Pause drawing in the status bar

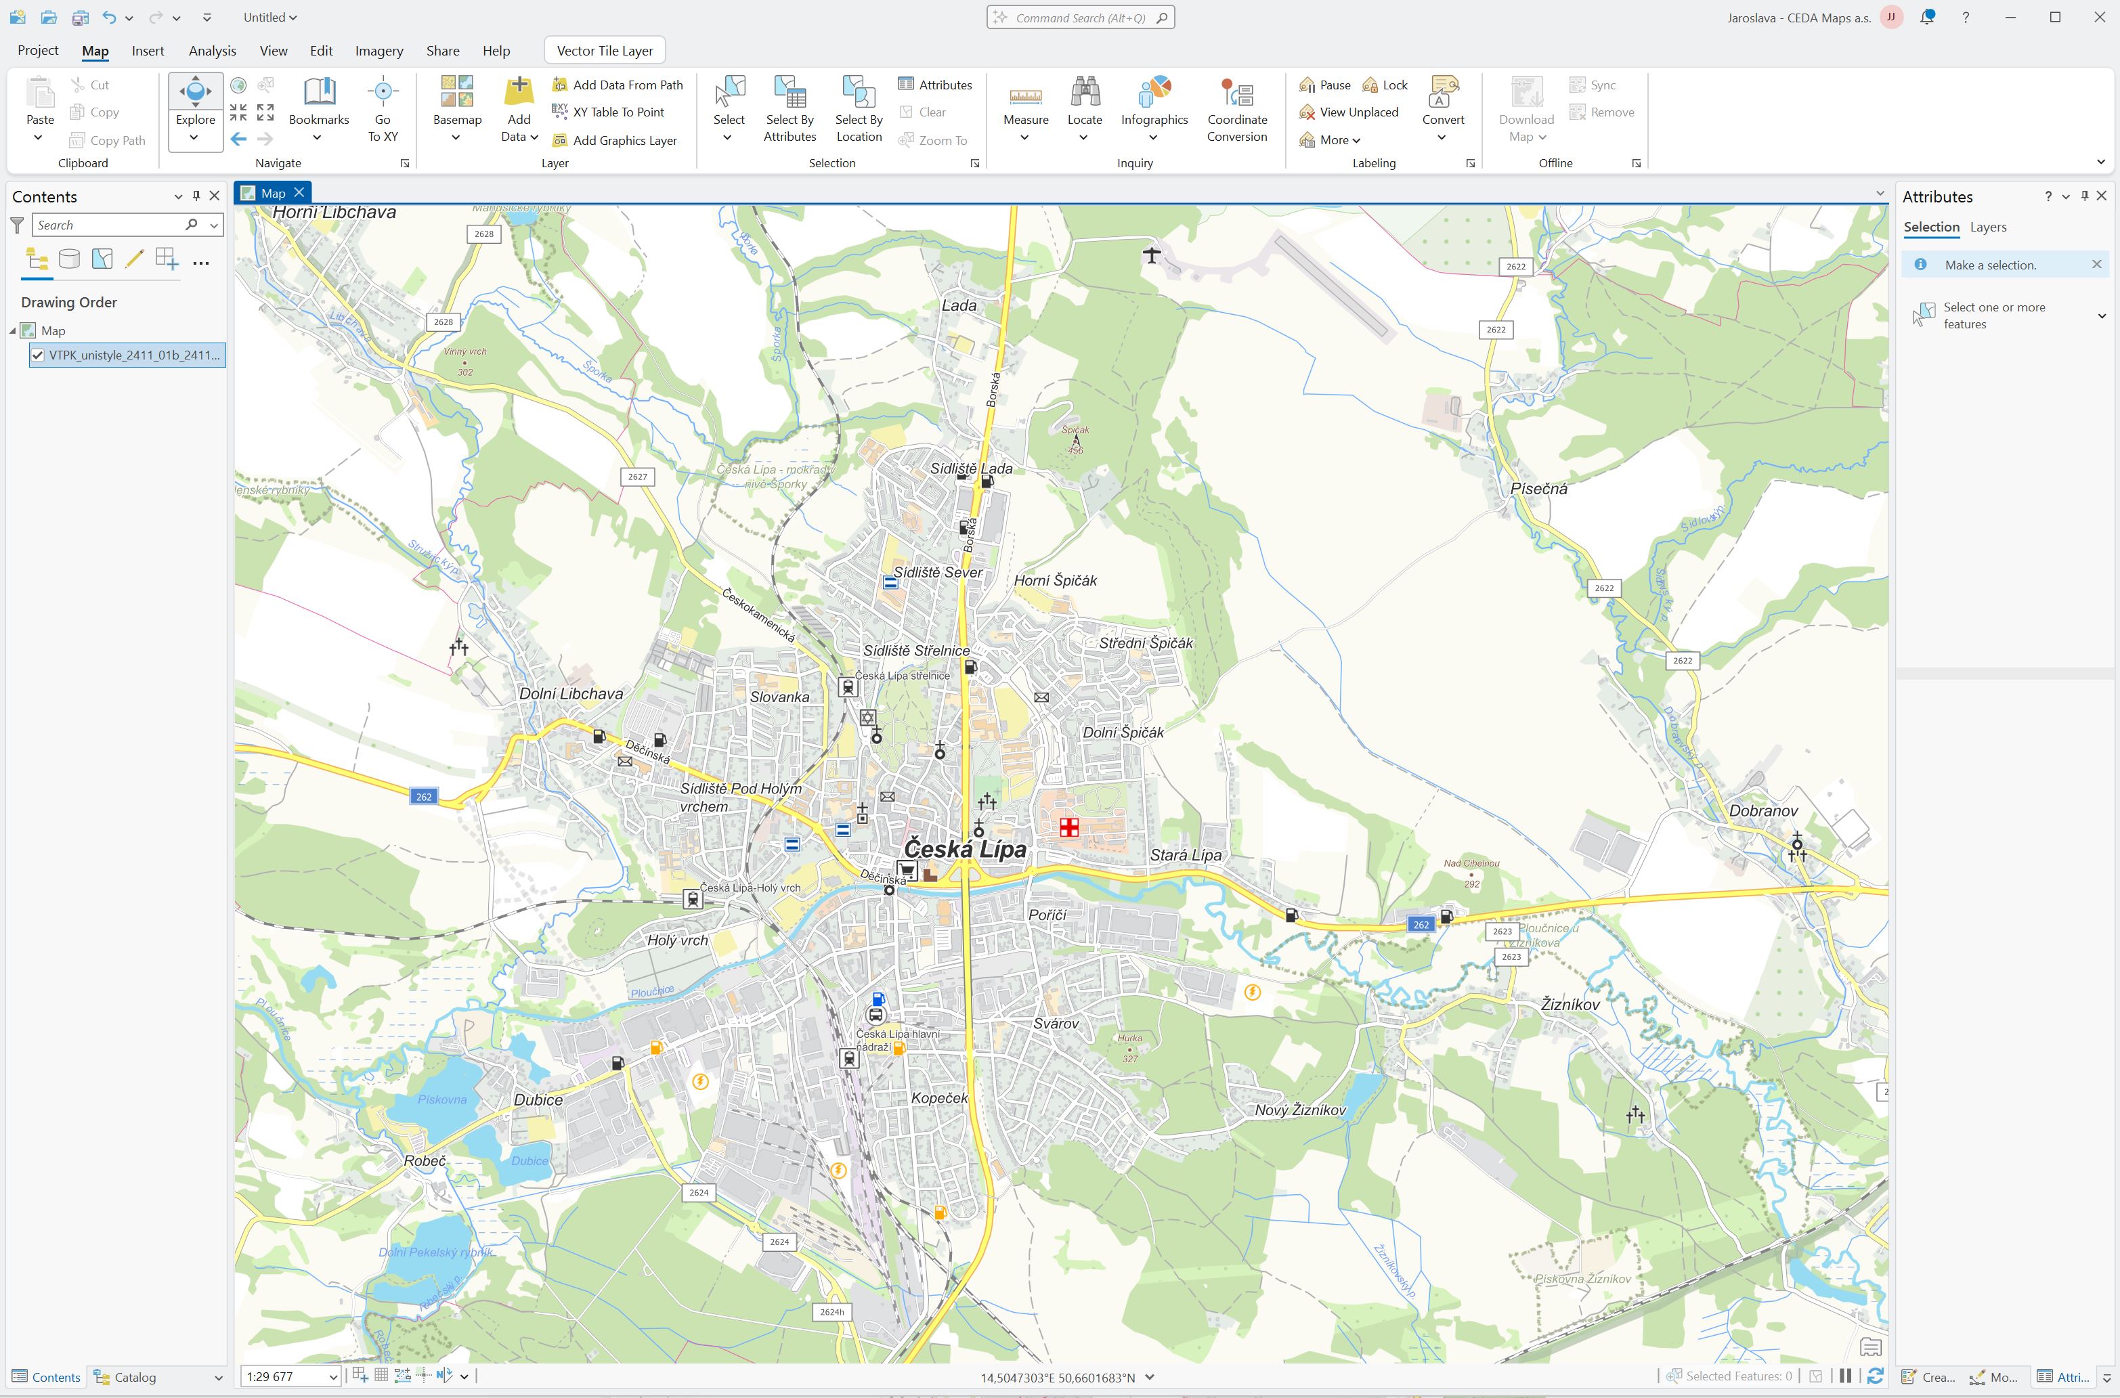pos(1844,1376)
